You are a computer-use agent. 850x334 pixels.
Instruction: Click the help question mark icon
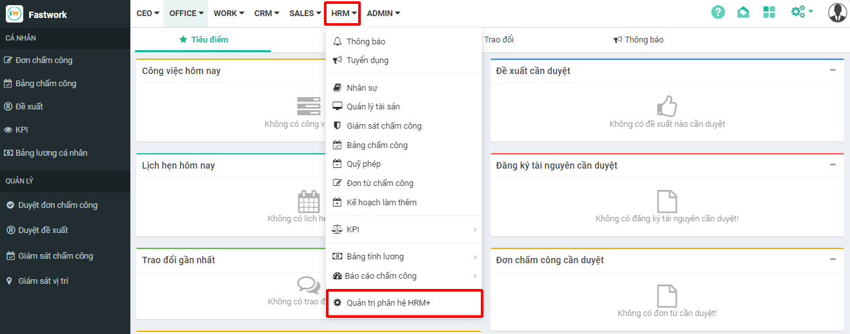coord(718,12)
